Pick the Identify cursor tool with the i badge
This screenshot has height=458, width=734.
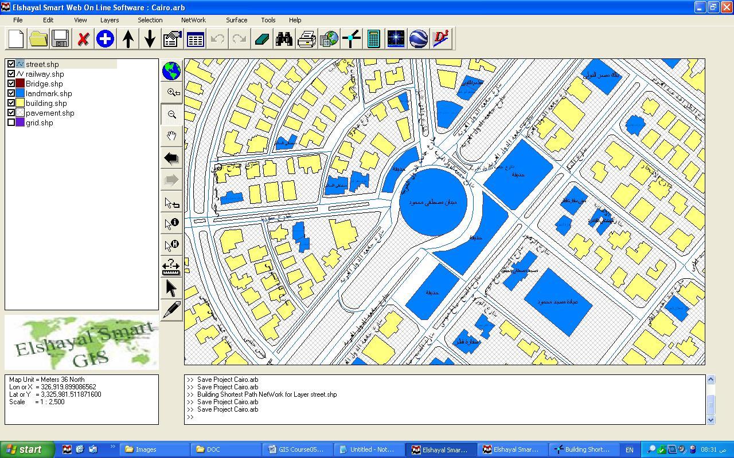coord(171,223)
